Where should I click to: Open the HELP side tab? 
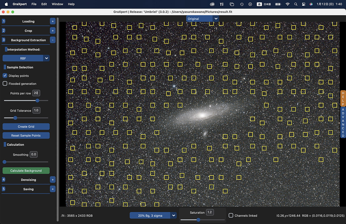pyautogui.click(x=343, y=99)
